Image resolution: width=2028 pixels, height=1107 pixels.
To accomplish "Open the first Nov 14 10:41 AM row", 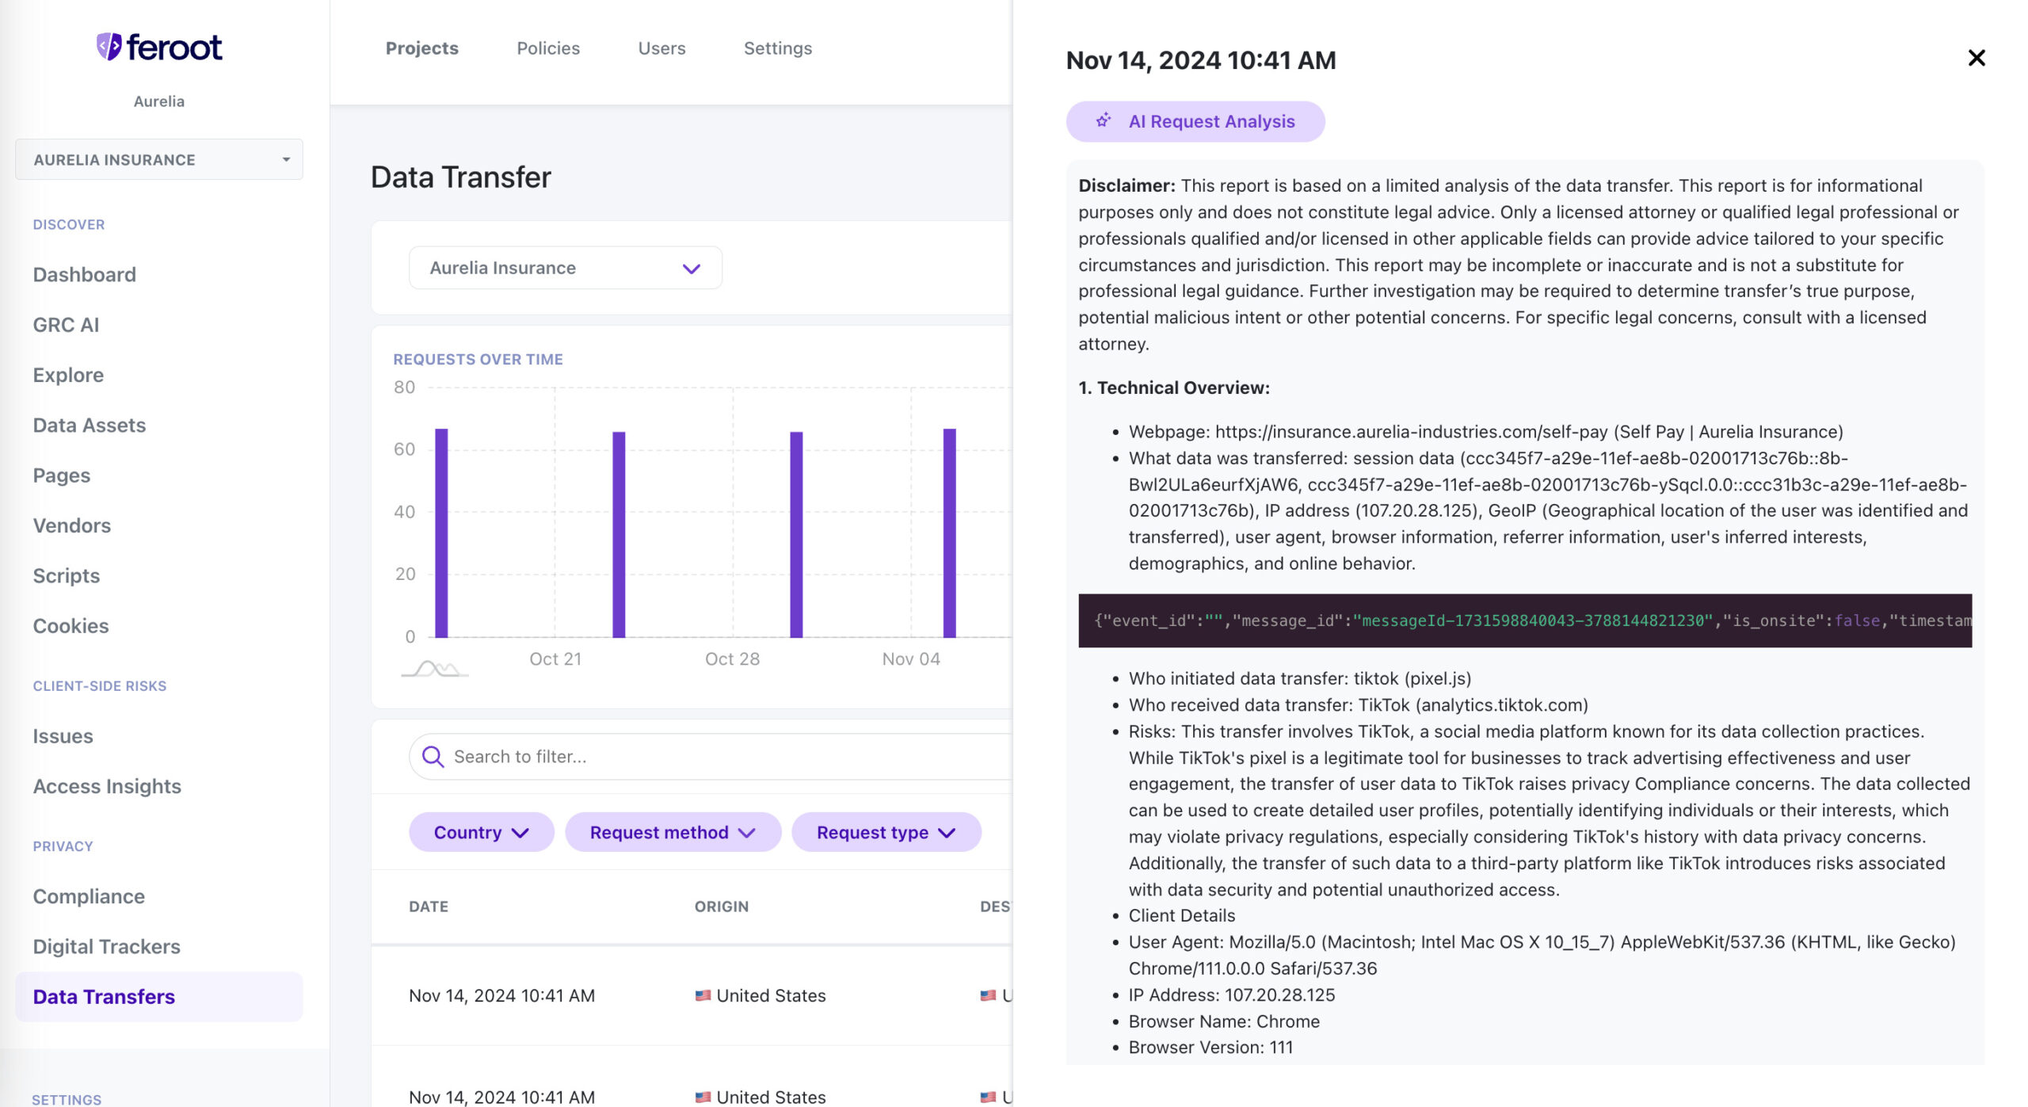I will point(692,995).
